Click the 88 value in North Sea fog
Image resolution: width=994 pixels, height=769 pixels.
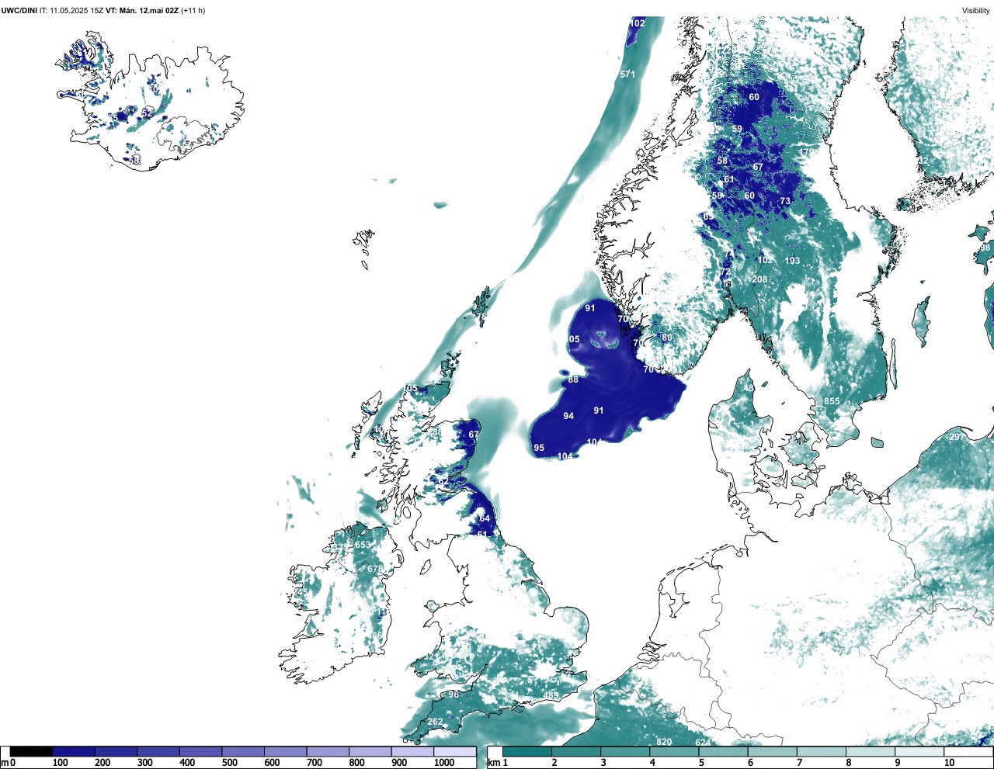pyautogui.click(x=573, y=379)
